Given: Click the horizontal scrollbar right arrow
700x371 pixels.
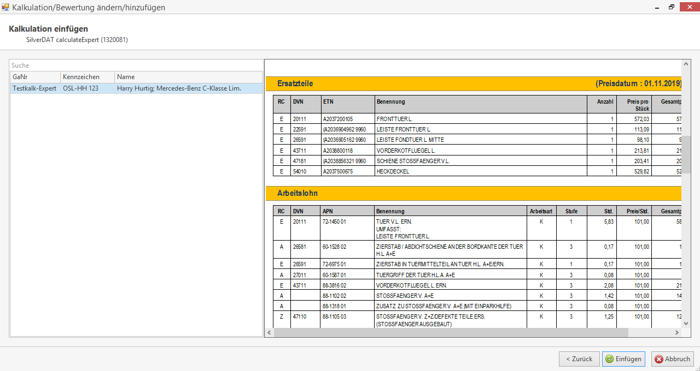Looking at the screenshot, I should coord(678,332).
